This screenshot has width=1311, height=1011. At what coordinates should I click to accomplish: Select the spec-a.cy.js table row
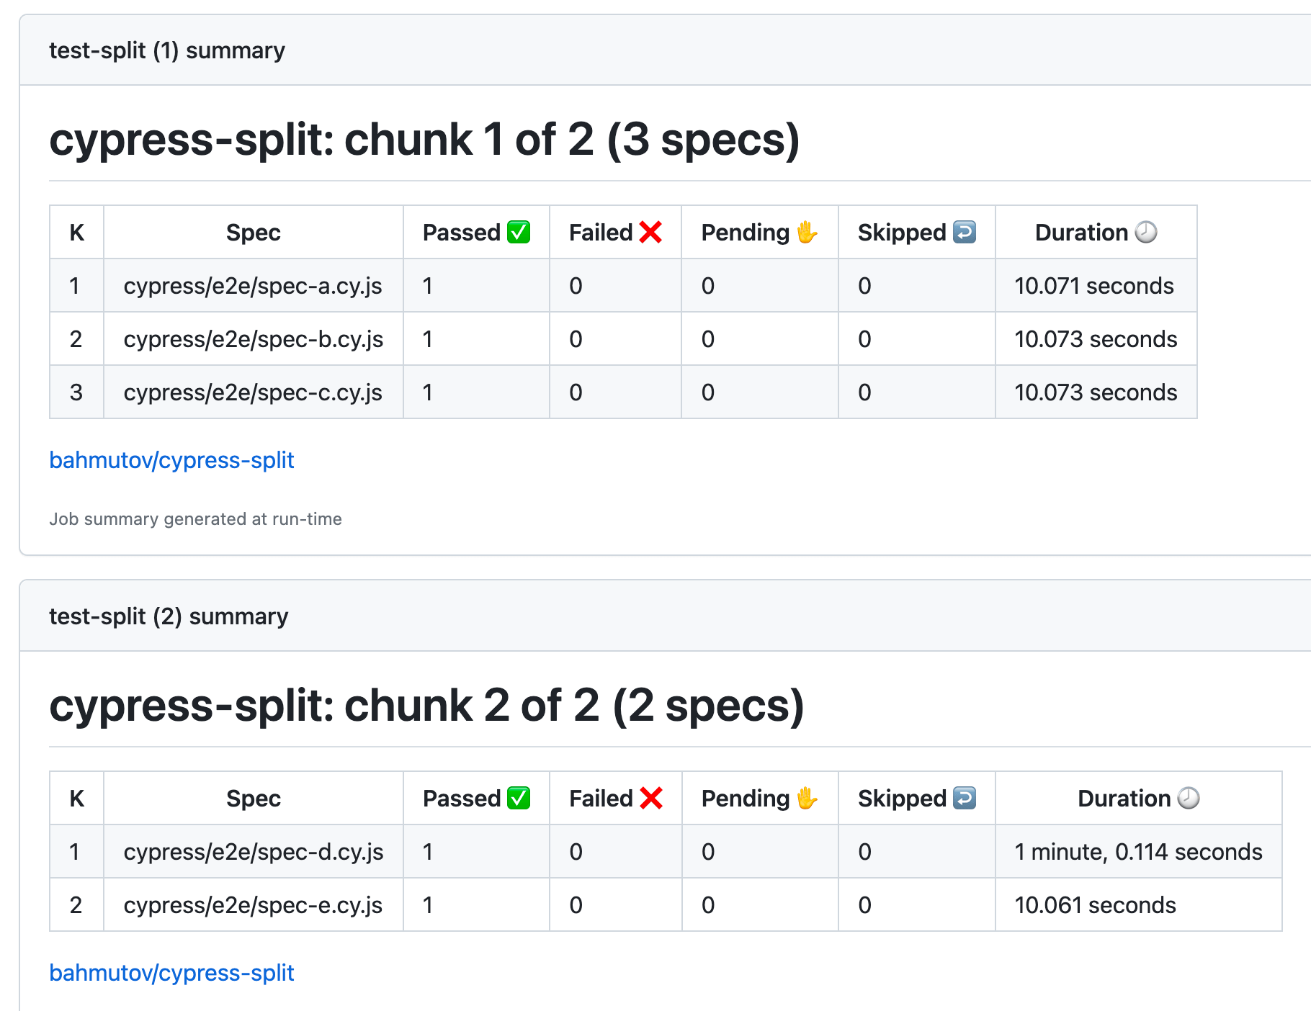[x=254, y=286]
